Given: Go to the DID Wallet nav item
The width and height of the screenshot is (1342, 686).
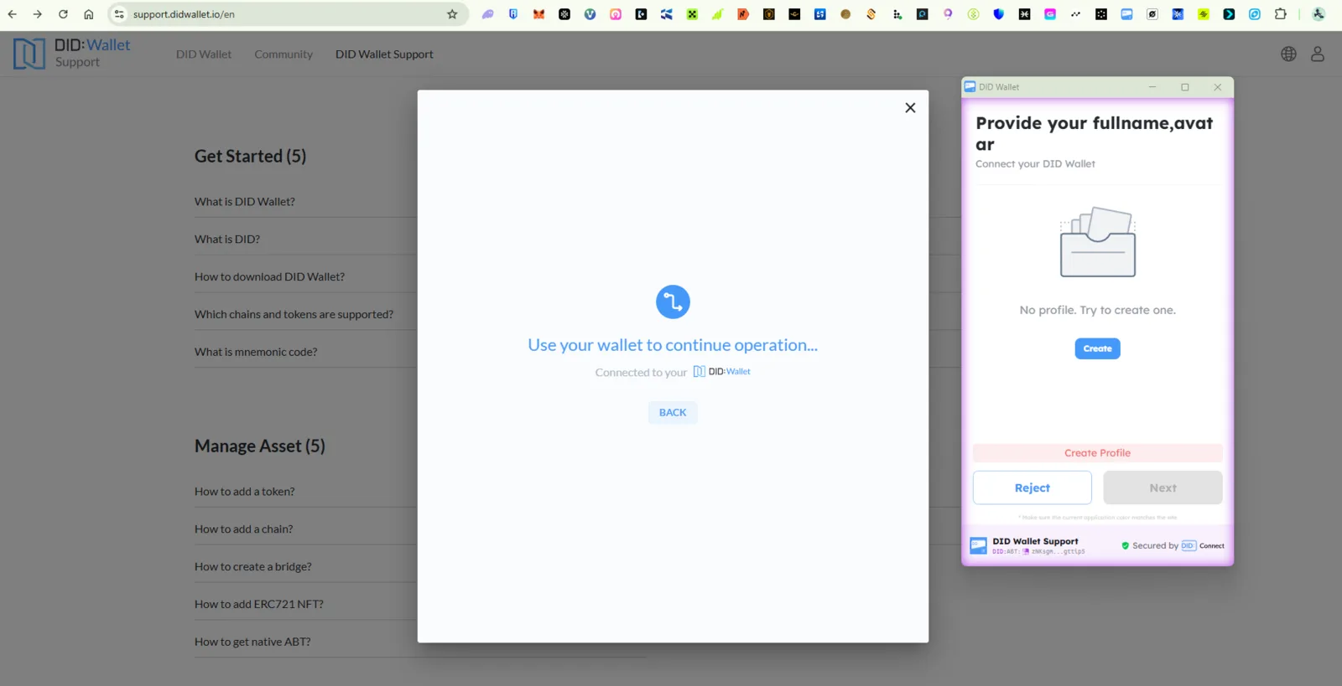Looking at the screenshot, I should point(204,54).
